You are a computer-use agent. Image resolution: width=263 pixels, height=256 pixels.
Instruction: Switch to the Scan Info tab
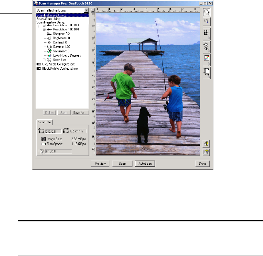[44, 122]
